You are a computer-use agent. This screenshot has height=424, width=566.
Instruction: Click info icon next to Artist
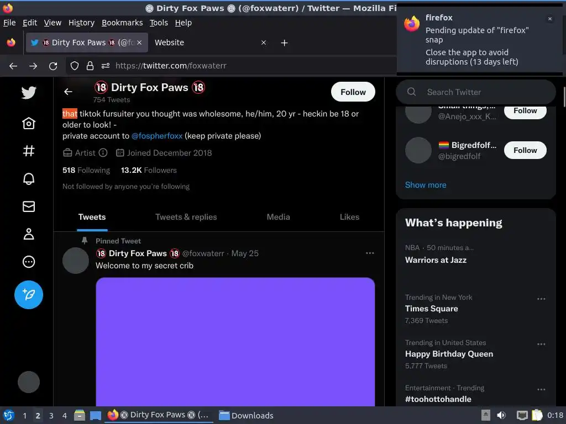(103, 153)
